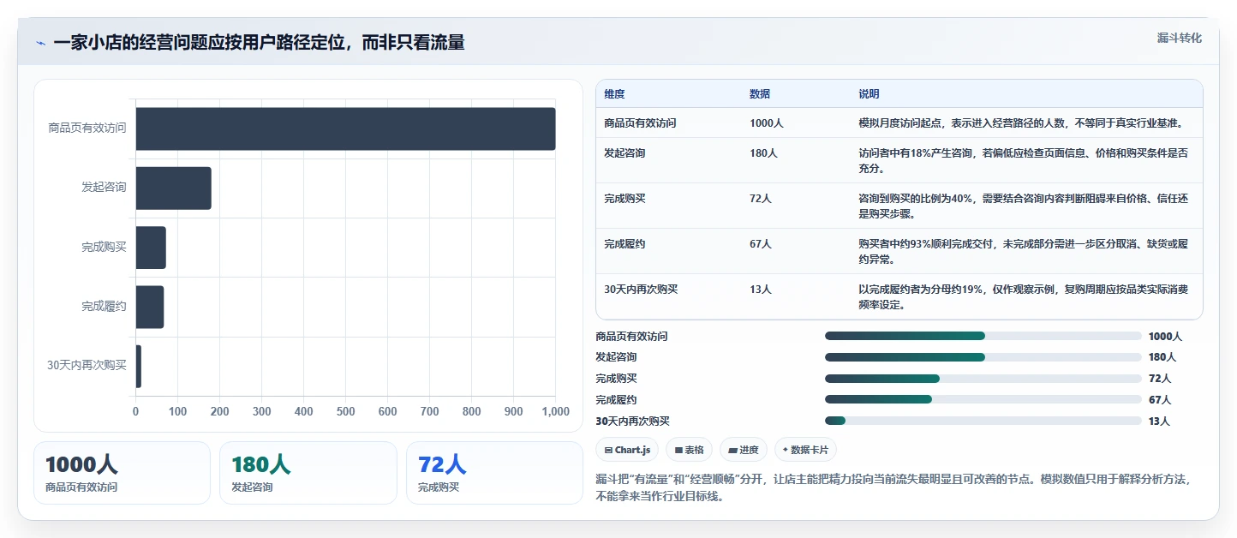Screen dimensions: 1237x538
Task: Click the 1000人 value in the table
Action: click(x=767, y=123)
